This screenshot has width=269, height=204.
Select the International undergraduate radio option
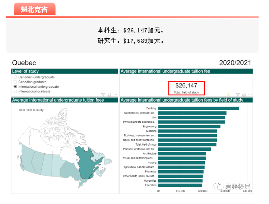(15, 86)
